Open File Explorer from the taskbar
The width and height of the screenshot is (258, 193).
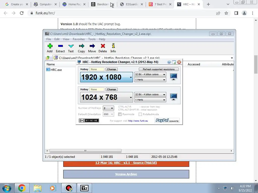[38, 188]
